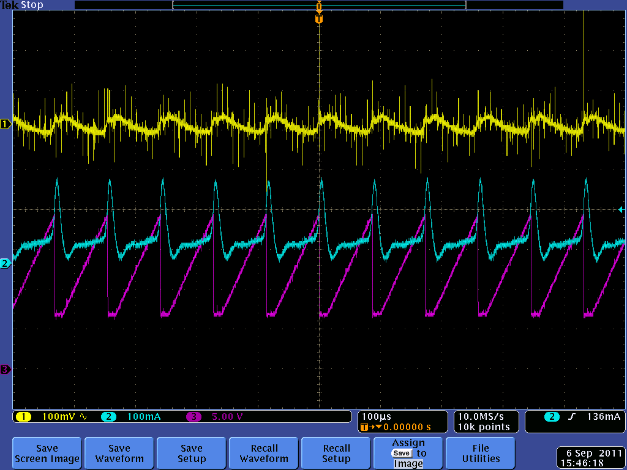Click the cyan trigger level arrow
Image resolution: width=627 pixels, height=470 pixels.
click(x=621, y=209)
